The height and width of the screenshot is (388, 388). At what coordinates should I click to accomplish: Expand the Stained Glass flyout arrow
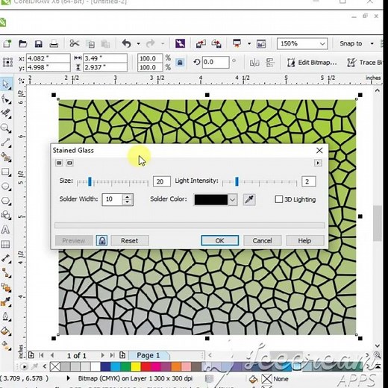(x=318, y=163)
